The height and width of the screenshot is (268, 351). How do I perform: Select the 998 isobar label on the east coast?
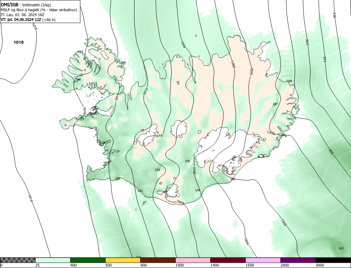(272, 133)
